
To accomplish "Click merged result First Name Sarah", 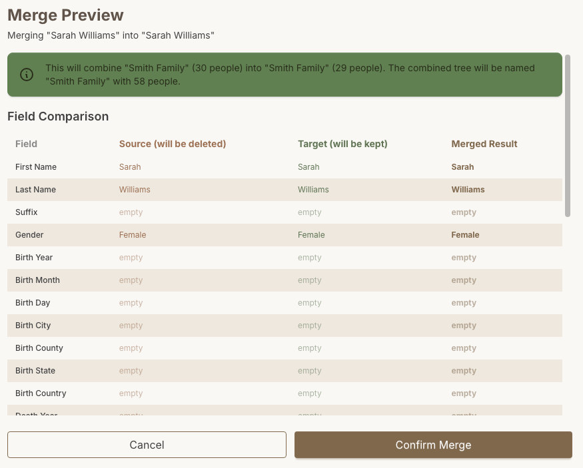I will pyautogui.click(x=462, y=167).
